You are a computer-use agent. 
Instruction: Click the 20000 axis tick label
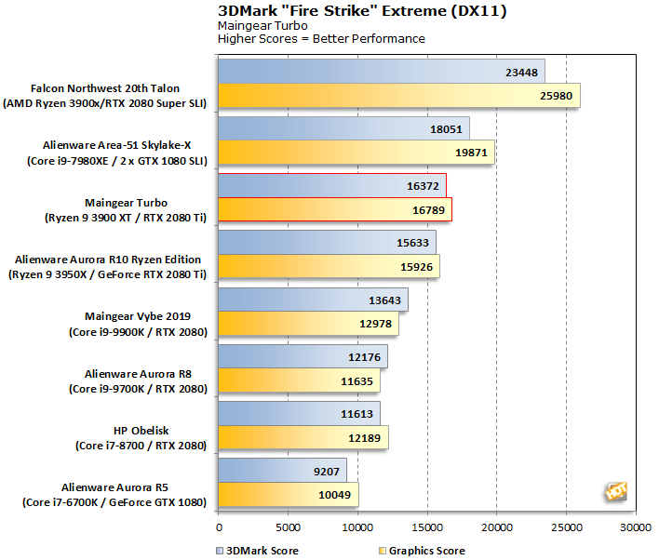click(x=497, y=527)
